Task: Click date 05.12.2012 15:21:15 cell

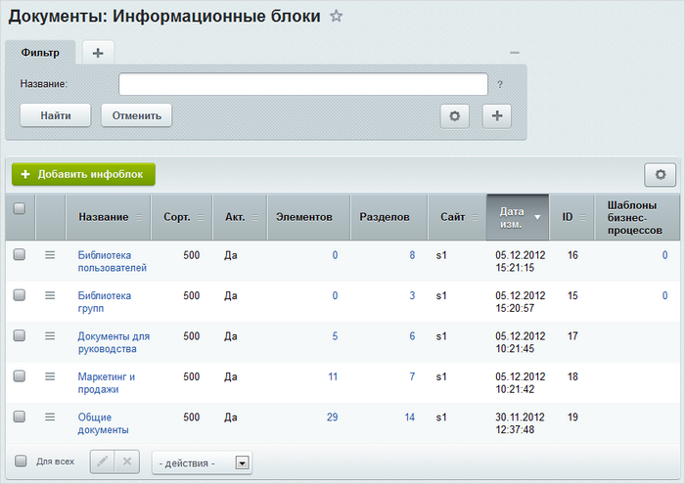Action: (x=521, y=261)
